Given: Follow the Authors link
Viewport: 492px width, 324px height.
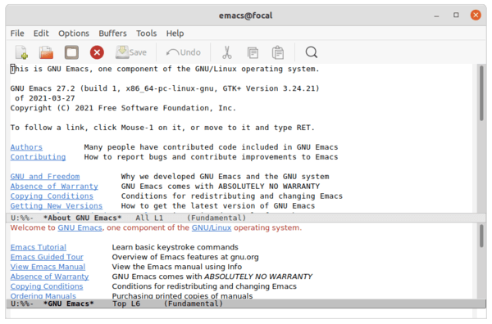Looking at the screenshot, I should point(26,147).
